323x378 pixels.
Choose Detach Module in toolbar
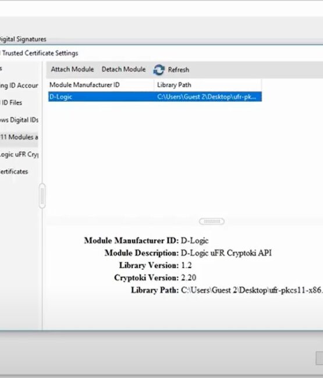click(123, 69)
